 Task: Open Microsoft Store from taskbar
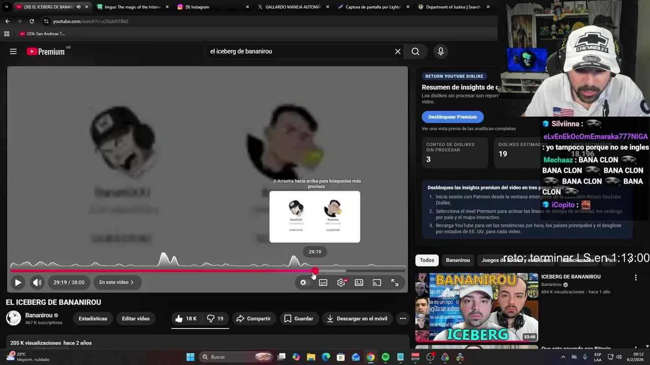pos(341,357)
